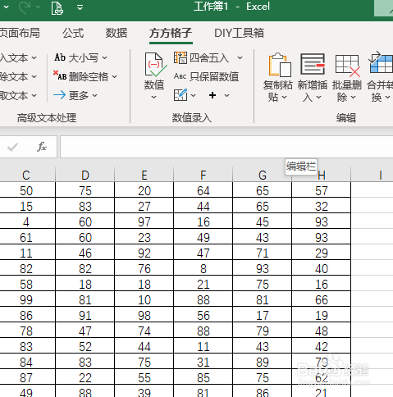Expand the 大小写 dropdown arrow
The height and width of the screenshot is (397, 393).
pyautogui.click(x=105, y=58)
